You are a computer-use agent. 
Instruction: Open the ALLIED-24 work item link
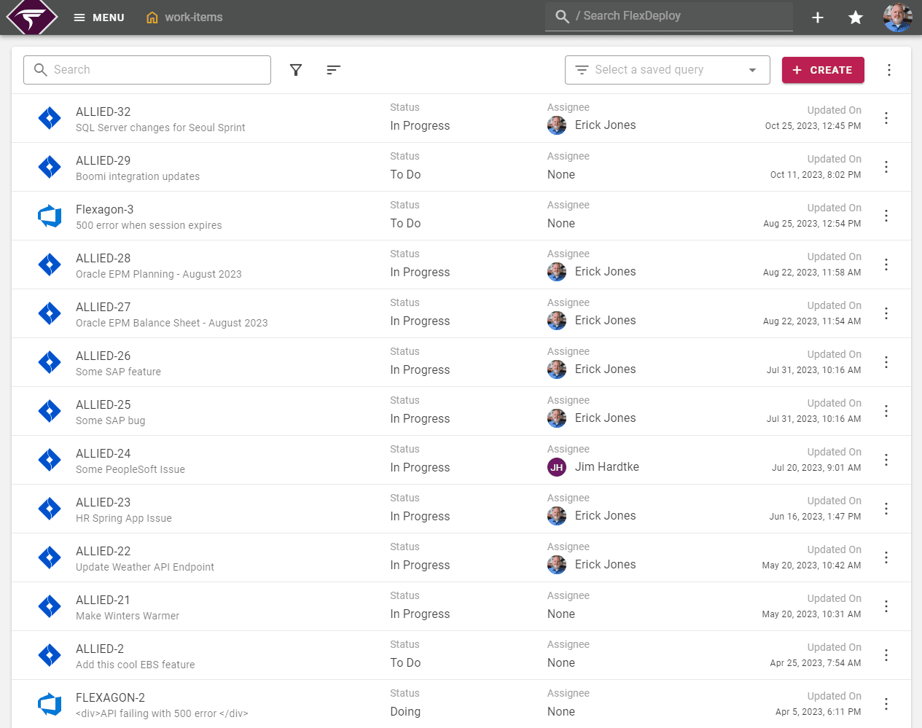(x=101, y=453)
